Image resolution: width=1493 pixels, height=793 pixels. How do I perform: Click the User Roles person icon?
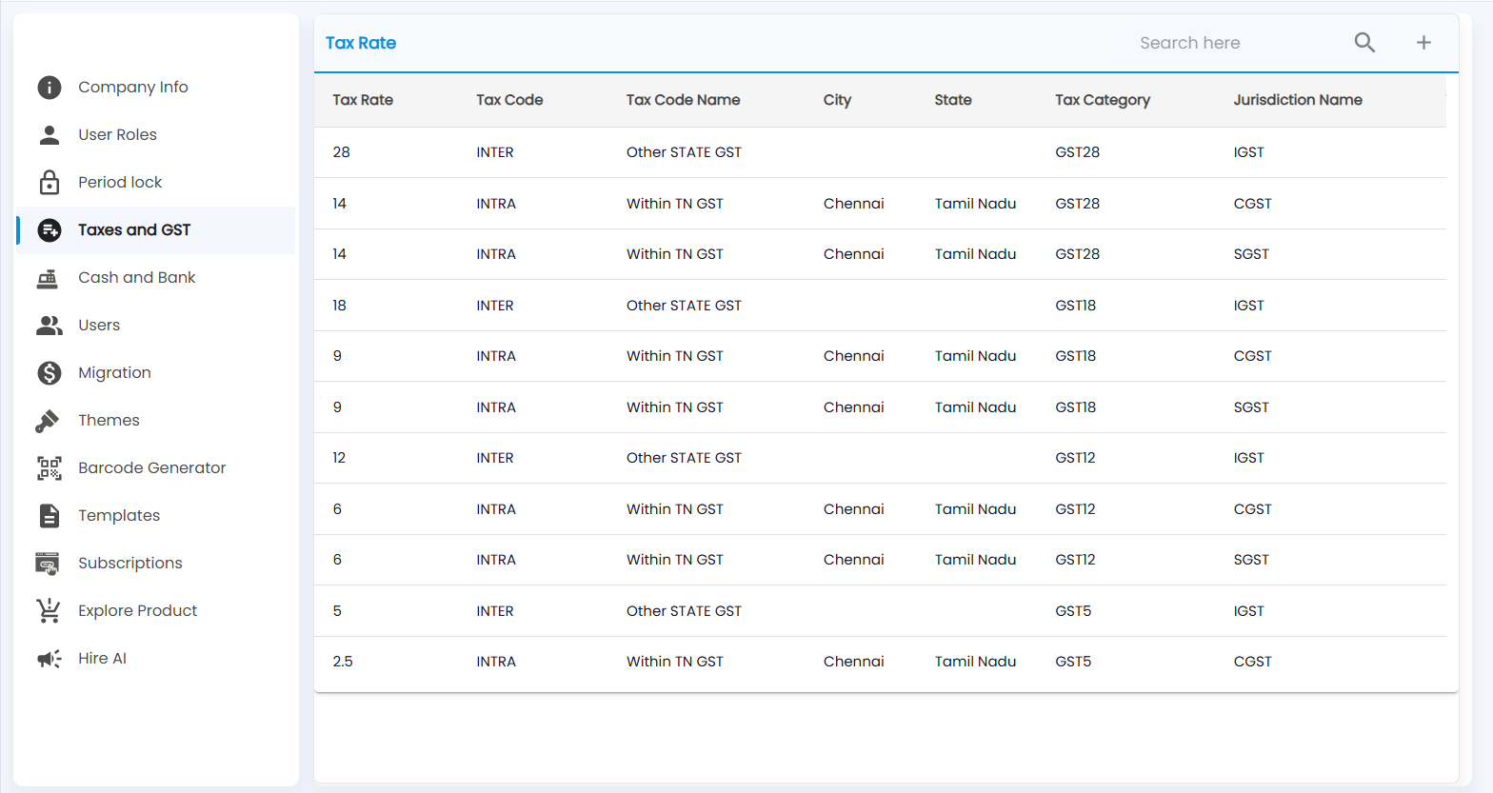(x=50, y=135)
